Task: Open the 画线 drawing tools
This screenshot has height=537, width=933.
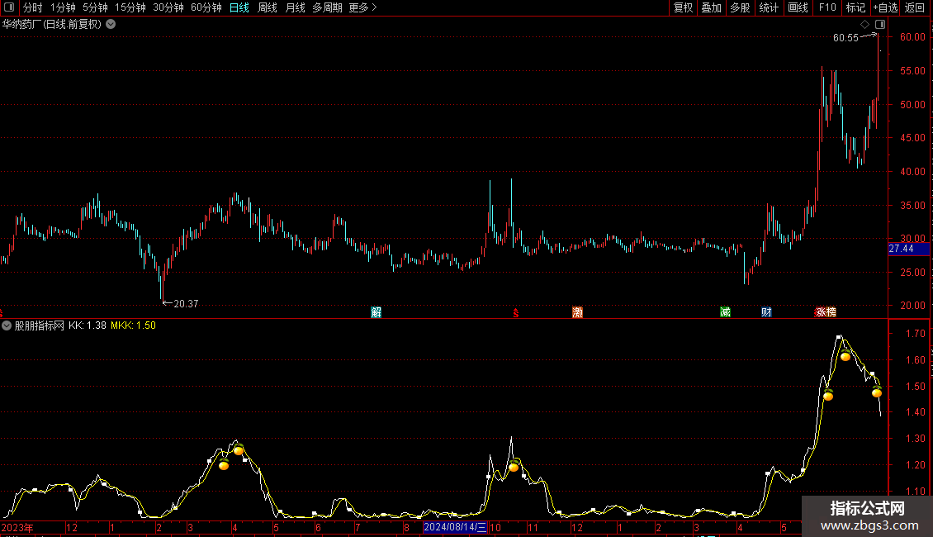Action: (798, 7)
